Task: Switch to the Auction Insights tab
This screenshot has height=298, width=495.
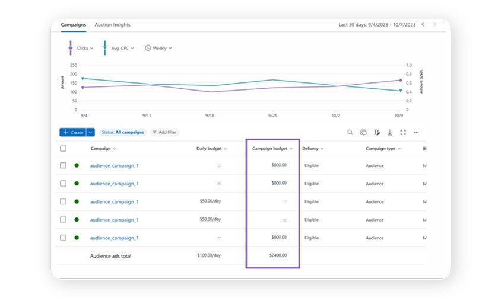Action: (x=112, y=25)
